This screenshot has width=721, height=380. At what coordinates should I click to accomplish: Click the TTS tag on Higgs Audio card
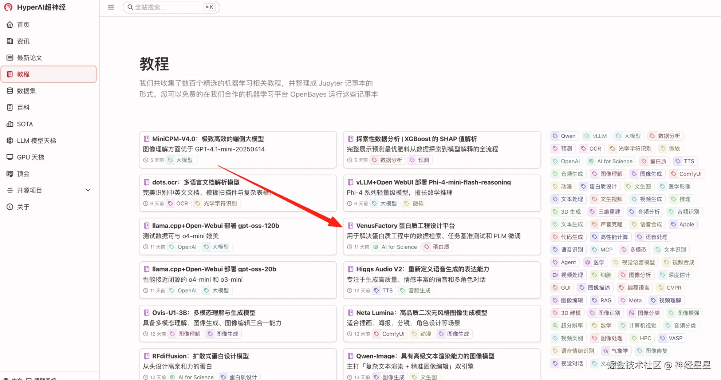pos(383,290)
